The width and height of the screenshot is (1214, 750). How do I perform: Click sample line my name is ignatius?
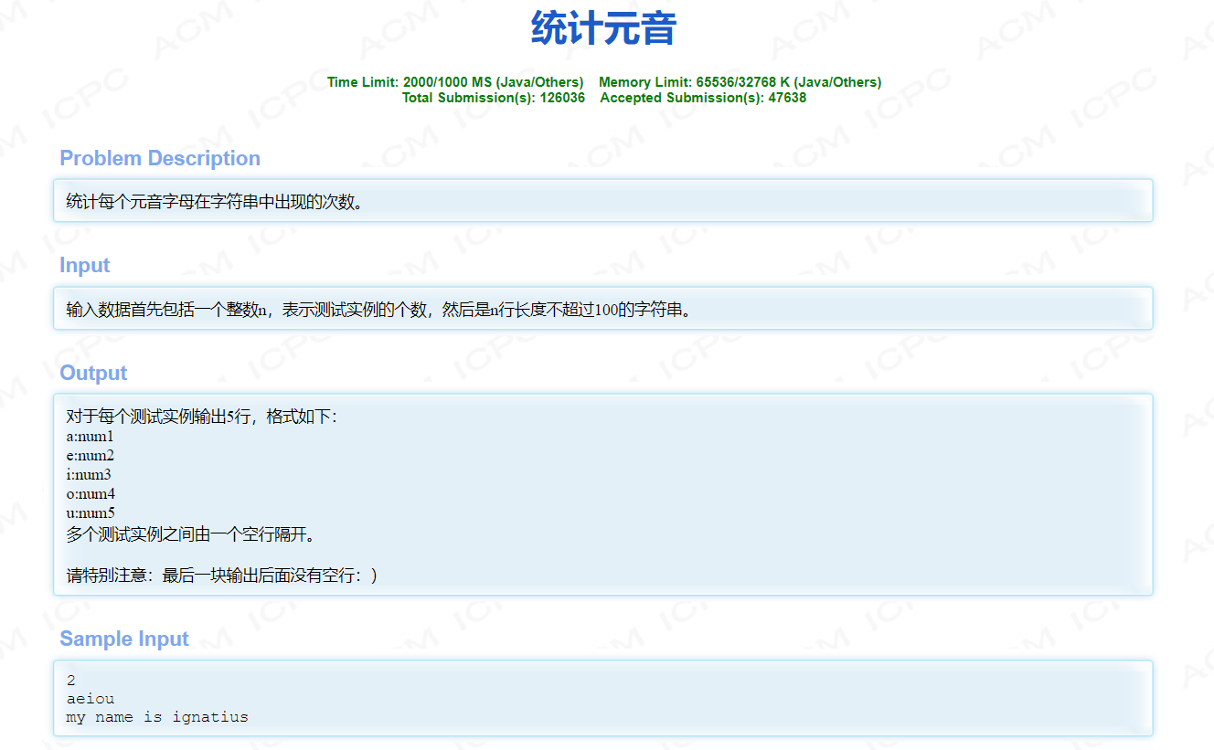pyautogui.click(x=157, y=717)
